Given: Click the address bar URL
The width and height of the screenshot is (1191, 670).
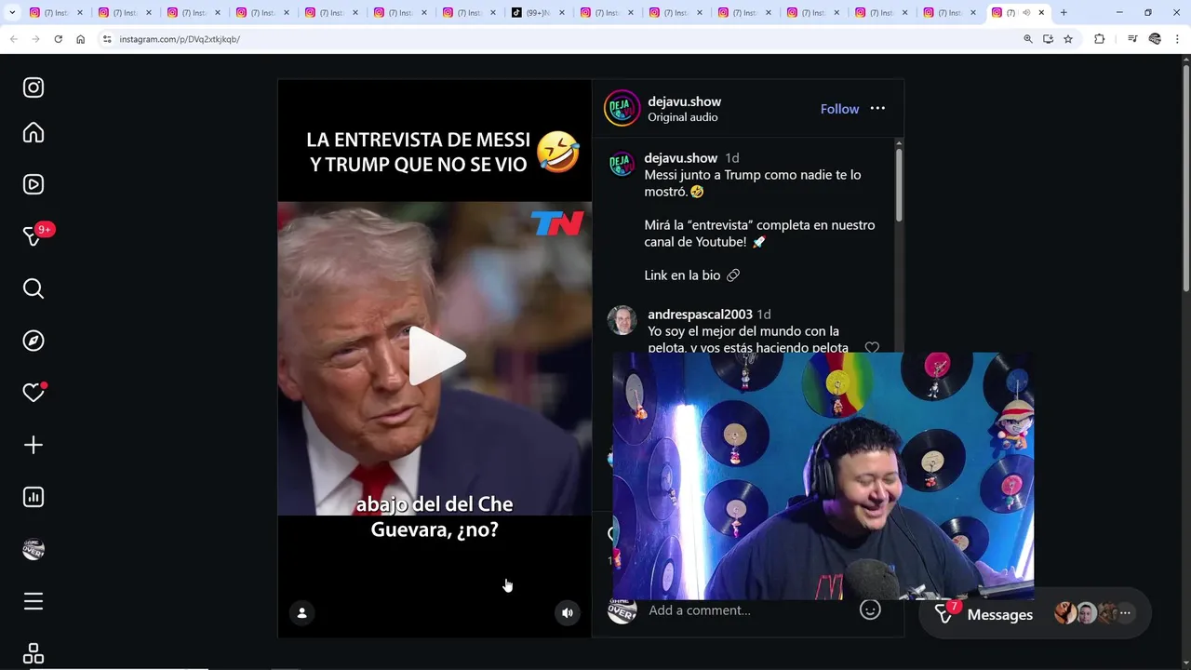Looking at the screenshot, I should (x=180, y=39).
